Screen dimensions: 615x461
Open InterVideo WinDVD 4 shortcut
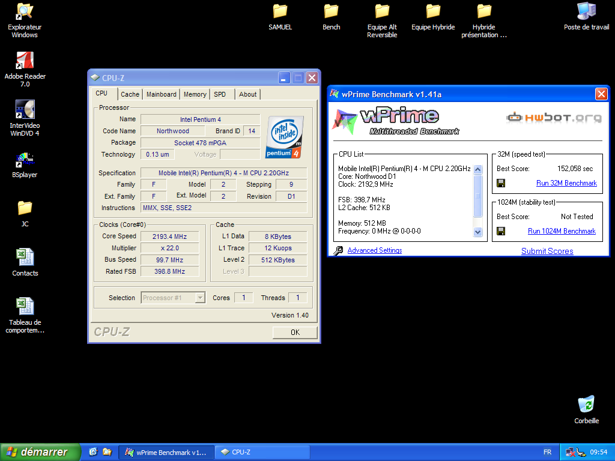(25, 118)
